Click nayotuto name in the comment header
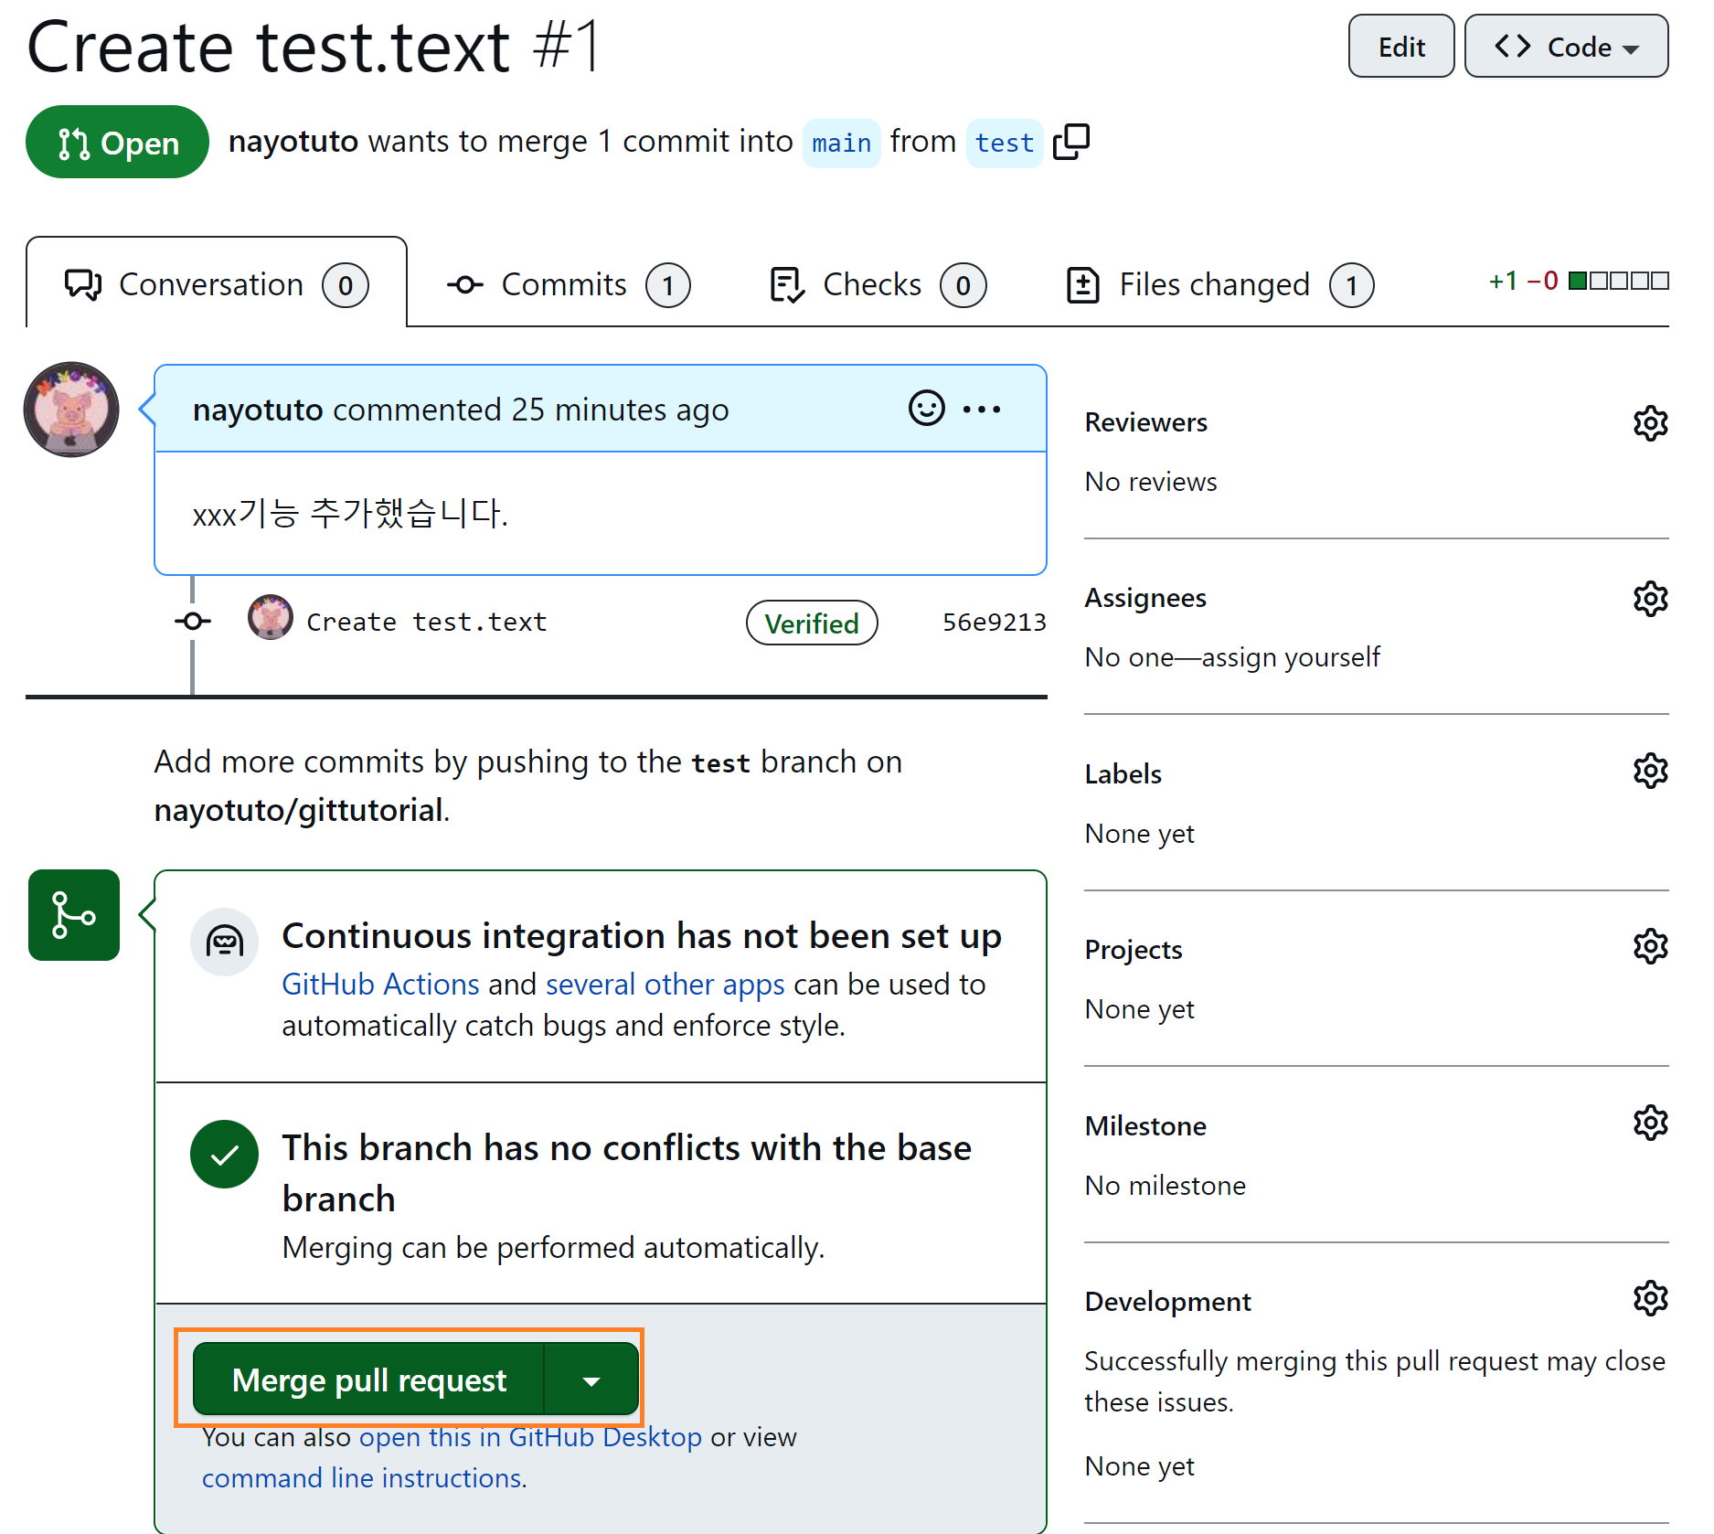Image resolution: width=1714 pixels, height=1534 pixels. 258,410
